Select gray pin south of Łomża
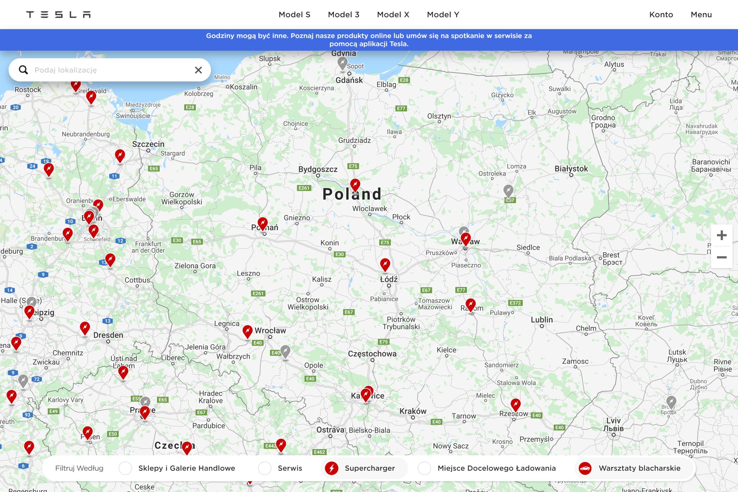Viewport: 738px width, 492px height. (x=508, y=191)
